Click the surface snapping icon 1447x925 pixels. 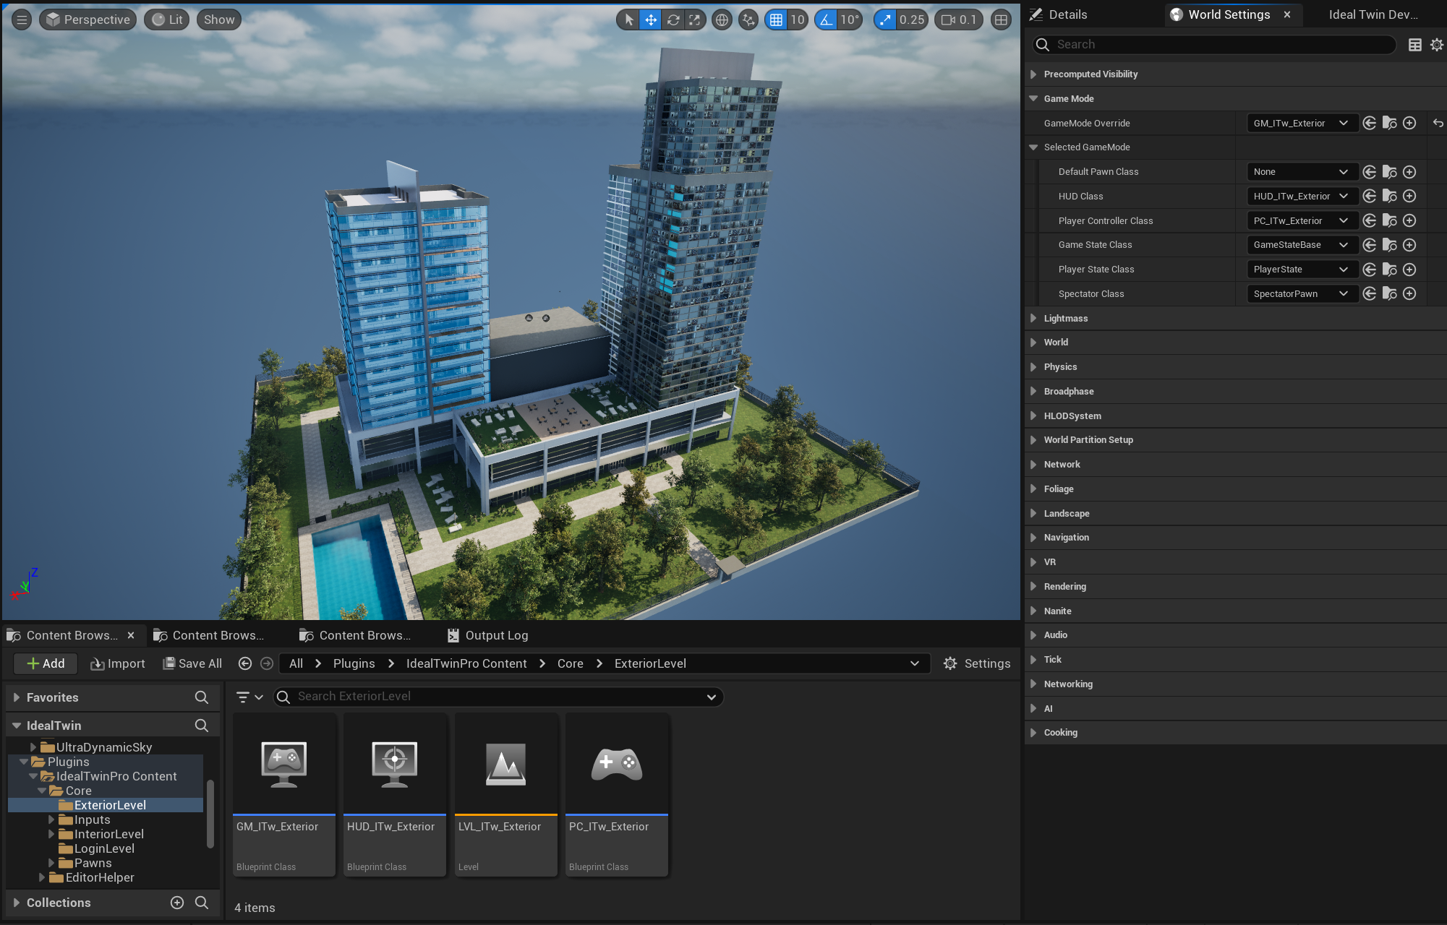748,20
